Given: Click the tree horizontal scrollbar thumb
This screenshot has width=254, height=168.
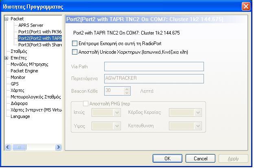Looking at the screenshot, I should 19,147.
